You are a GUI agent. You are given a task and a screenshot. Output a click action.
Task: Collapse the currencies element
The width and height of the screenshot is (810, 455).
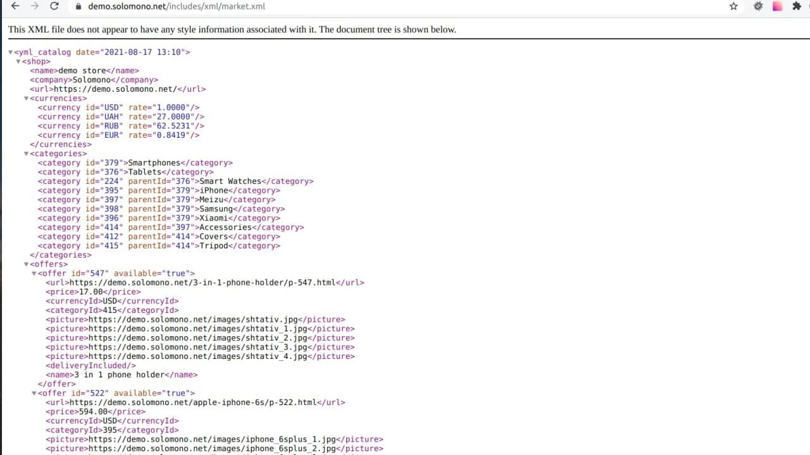click(27, 98)
